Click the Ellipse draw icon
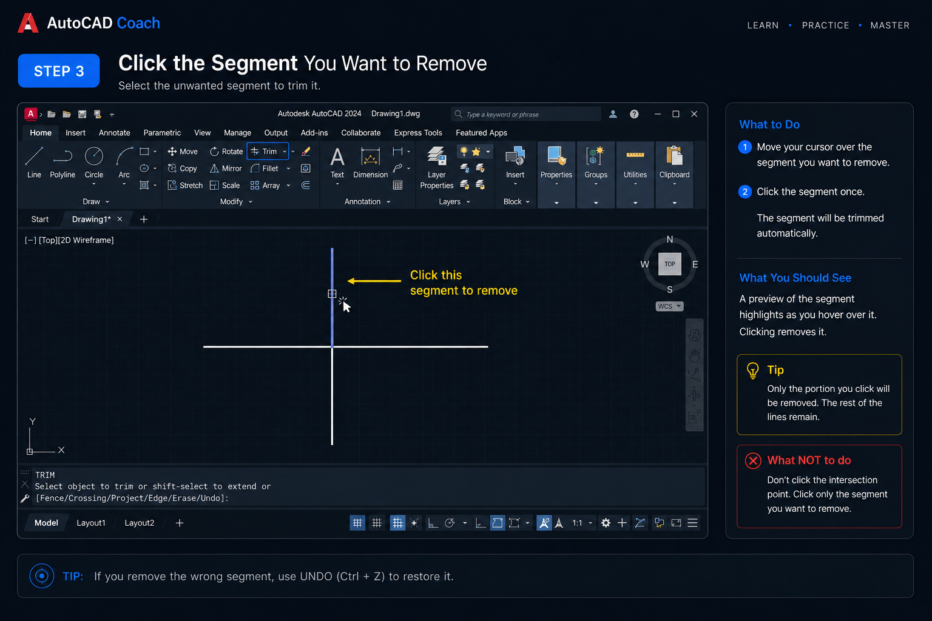Viewport: 932px width, 621px height. point(144,168)
